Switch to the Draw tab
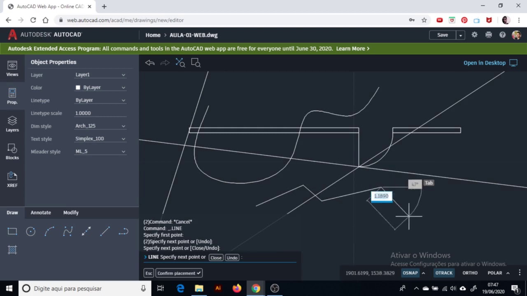The height and width of the screenshot is (296, 527). pyautogui.click(x=12, y=213)
